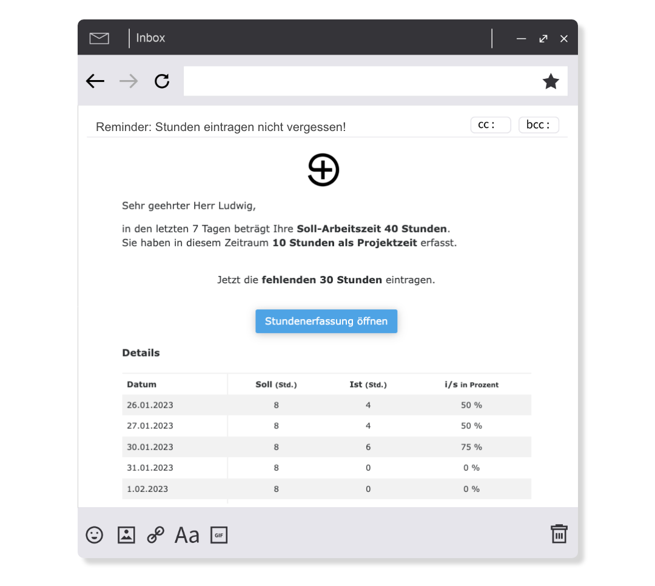Click the 75 % cell

coord(472,447)
